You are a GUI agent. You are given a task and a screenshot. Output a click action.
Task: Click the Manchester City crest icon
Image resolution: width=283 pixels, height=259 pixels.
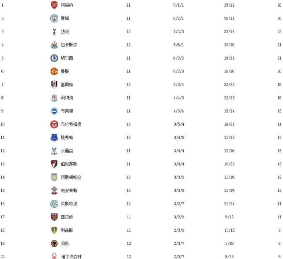coord(54,19)
